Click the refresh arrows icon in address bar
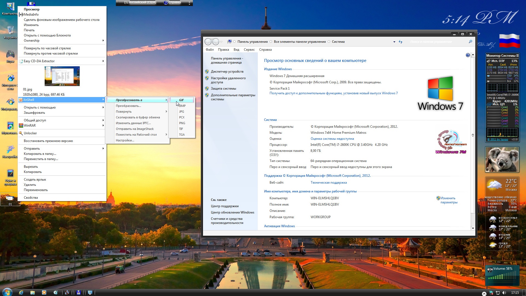Image resolution: width=526 pixels, height=296 pixels. (401, 42)
